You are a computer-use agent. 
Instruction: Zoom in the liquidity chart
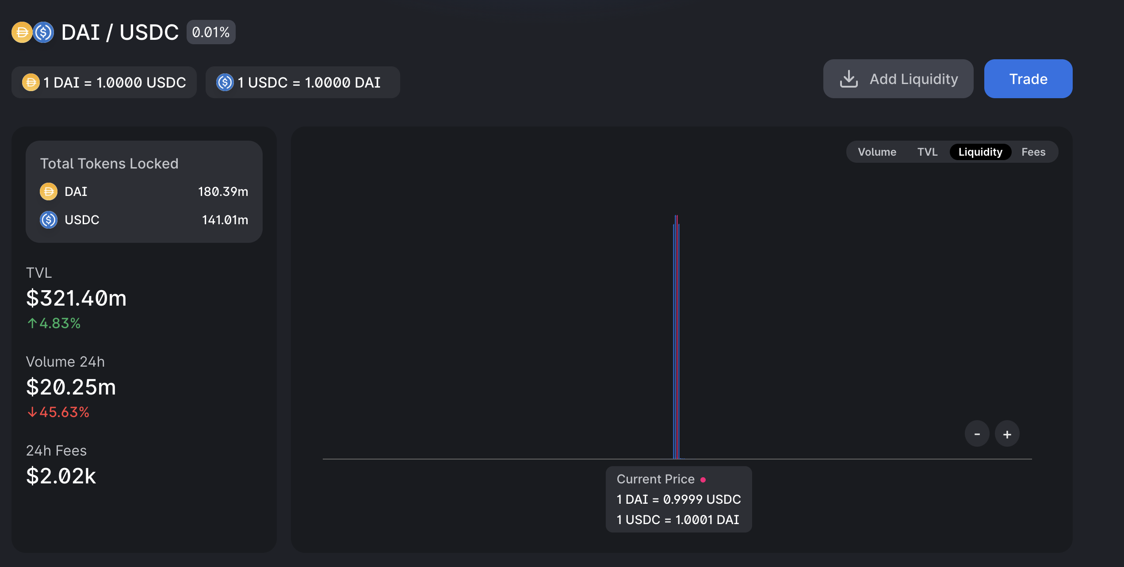coord(1007,434)
